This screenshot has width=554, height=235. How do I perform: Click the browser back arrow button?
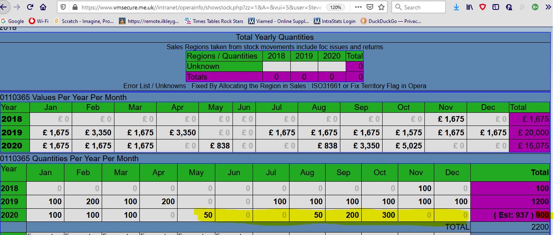[4, 7]
